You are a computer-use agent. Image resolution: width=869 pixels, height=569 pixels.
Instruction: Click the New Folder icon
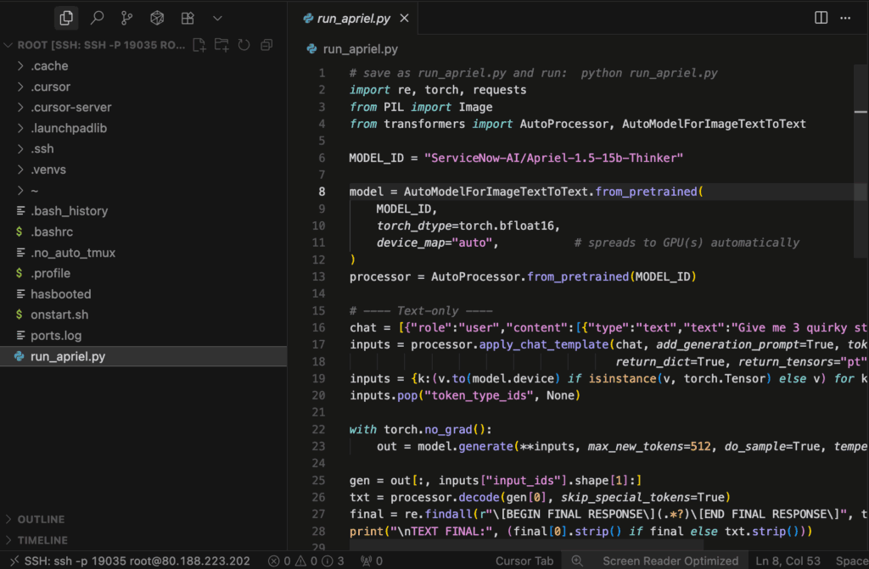(x=221, y=45)
